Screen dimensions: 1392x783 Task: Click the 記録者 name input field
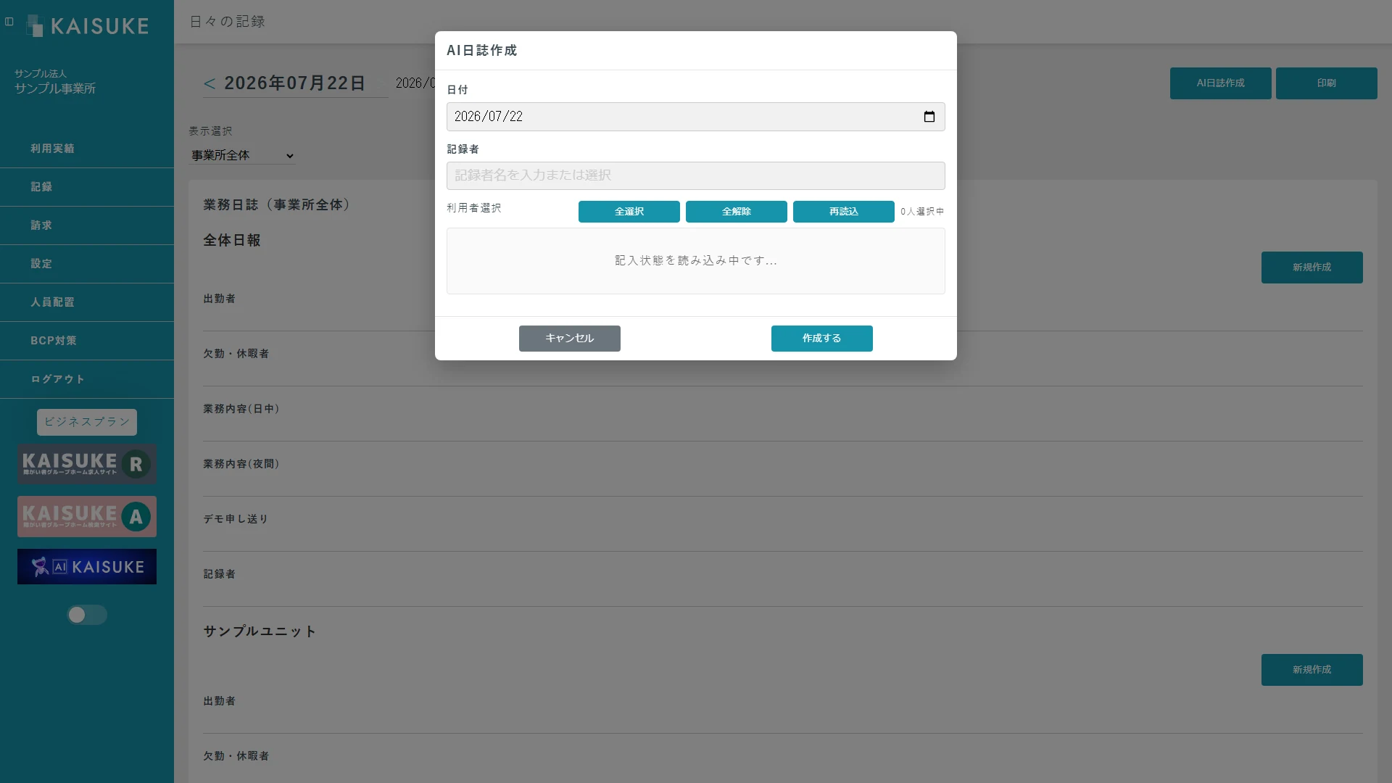[696, 175]
